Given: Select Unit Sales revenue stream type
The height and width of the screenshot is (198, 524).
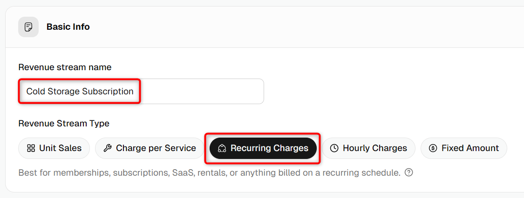Looking at the screenshot, I should (54, 148).
